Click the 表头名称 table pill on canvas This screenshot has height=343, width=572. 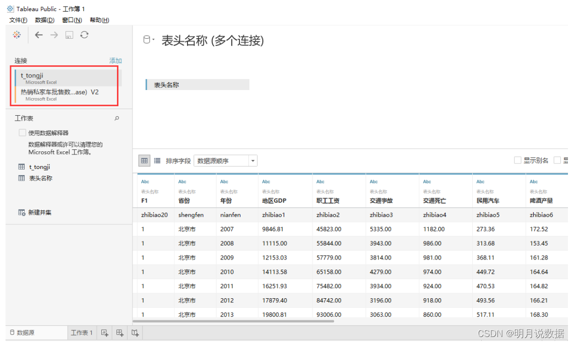click(198, 85)
